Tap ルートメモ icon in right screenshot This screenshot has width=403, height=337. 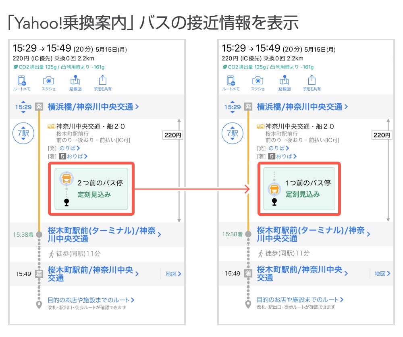(x=231, y=81)
